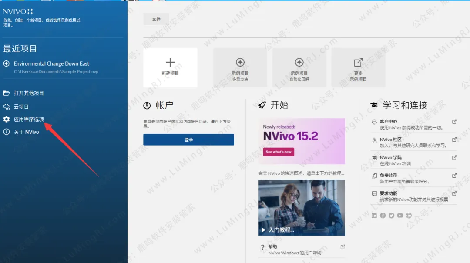Open the LinkedIn social icon
Image resolution: width=470 pixels, height=263 pixels.
click(x=374, y=216)
